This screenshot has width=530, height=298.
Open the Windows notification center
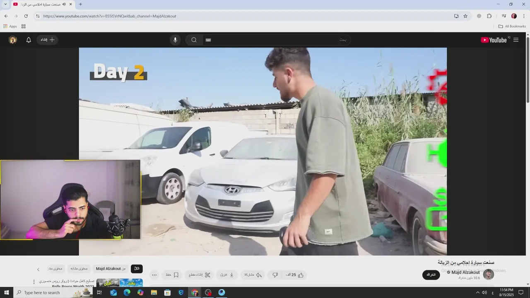[521, 293]
